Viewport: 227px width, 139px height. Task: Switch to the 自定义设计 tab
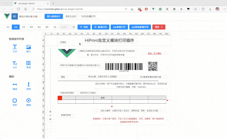click(x=71, y=16)
